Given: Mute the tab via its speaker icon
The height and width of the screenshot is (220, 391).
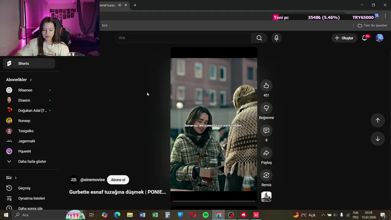Looking at the screenshot, I should 119,5.
